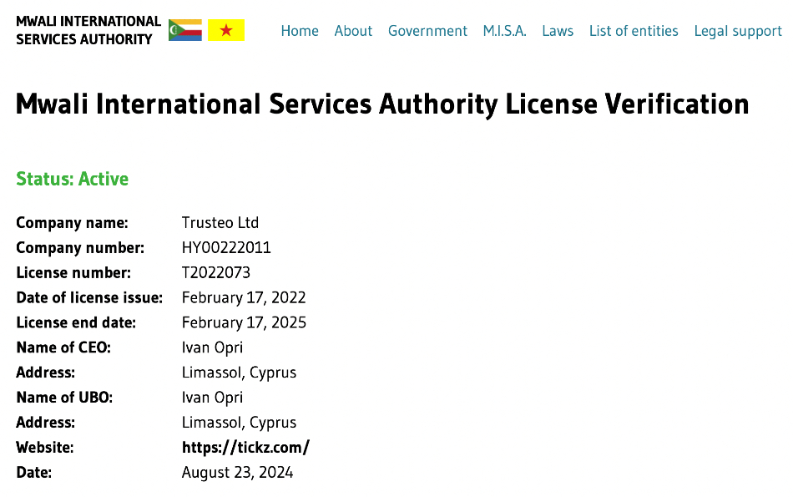The width and height of the screenshot is (793, 497).
Task: Select license number 'T2022073'
Action: (x=216, y=272)
